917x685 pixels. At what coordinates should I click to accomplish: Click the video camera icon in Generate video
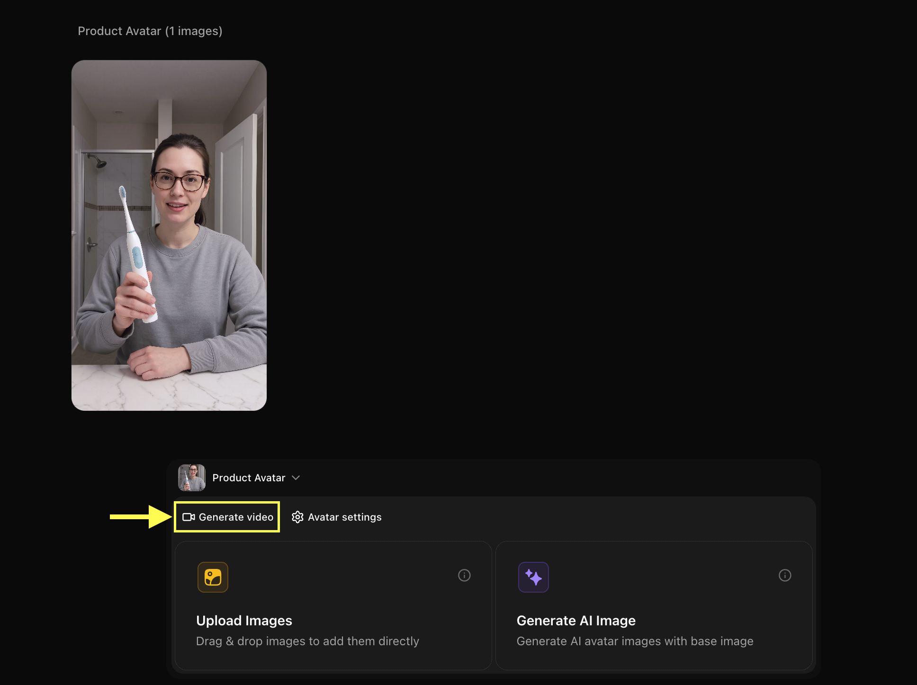click(189, 517)
